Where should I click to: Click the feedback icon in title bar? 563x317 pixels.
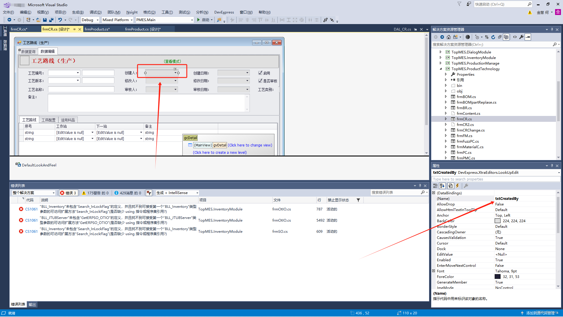click(x=469, y=4)
